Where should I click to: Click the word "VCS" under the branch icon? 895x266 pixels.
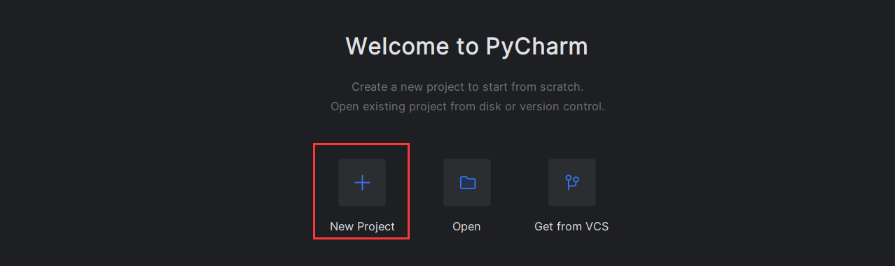595,226
